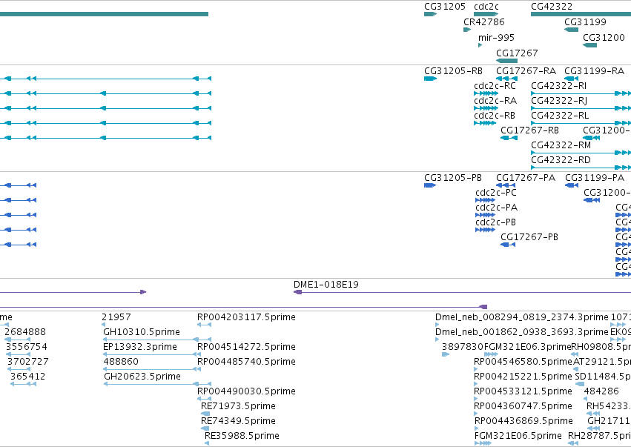Screen dimensions: 631x447
Task: Click the CG17267-RB transcript label
Action: (529, 130)
